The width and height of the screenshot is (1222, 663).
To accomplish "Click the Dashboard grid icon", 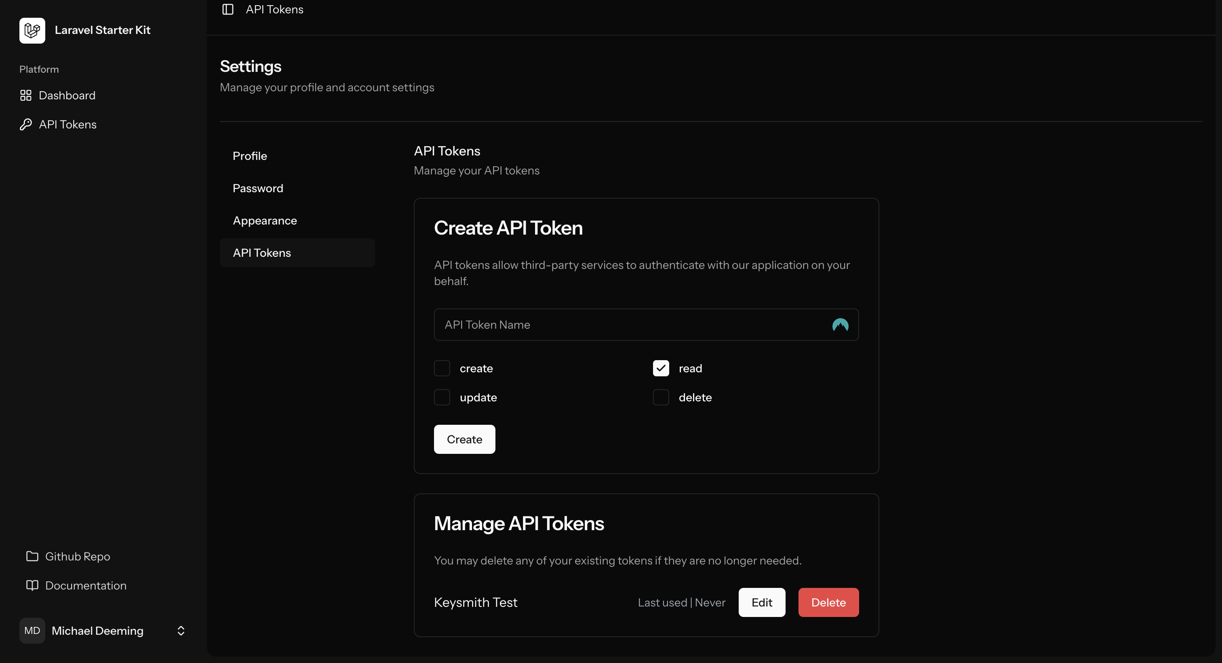I will [x=25, y=96].
